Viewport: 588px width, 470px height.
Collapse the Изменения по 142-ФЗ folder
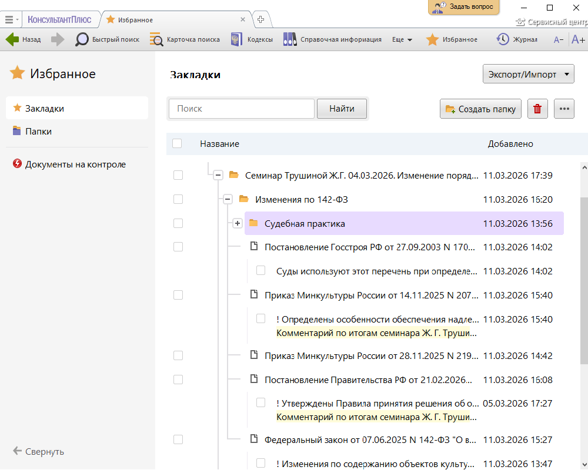[228, 199]
